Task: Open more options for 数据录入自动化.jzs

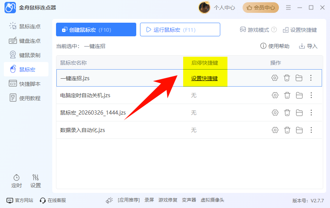Action: click(311, 130)
